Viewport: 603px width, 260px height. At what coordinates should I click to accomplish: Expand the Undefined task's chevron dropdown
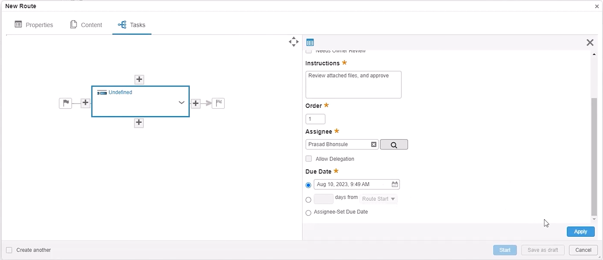coord(181,103)
